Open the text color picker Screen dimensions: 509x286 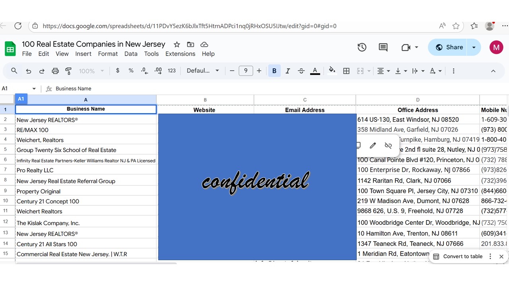point(315,71)
